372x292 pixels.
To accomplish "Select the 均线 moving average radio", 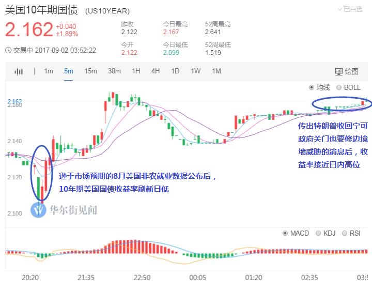I will (311, 88).
